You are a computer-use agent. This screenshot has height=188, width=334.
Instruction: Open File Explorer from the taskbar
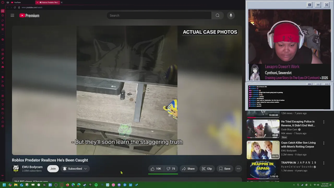coord(16,185)
